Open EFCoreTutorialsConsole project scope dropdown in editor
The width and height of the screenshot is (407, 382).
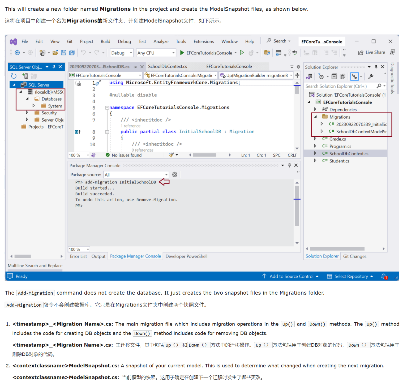pyautogui.click(x=105, y=75)
